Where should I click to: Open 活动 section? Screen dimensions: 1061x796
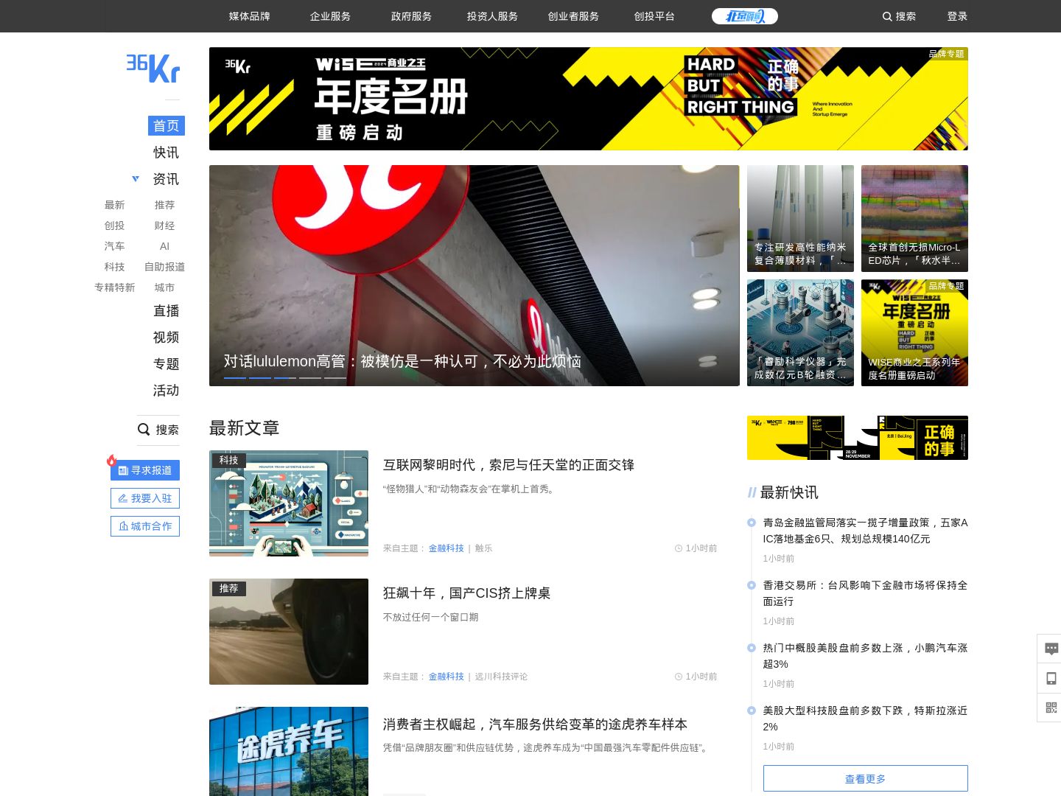click(167, 391)
